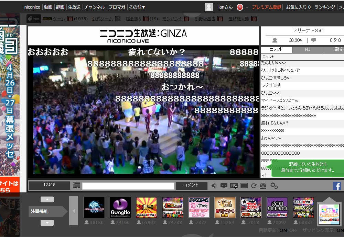Open the ブロマガ menu item
The width and height of the screenshot is (344, 237).
point(117,7)
